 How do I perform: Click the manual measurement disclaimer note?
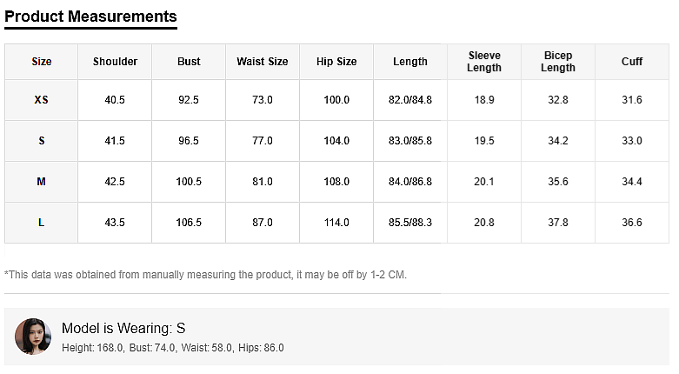pyautogui.click(x=205, y=275)
